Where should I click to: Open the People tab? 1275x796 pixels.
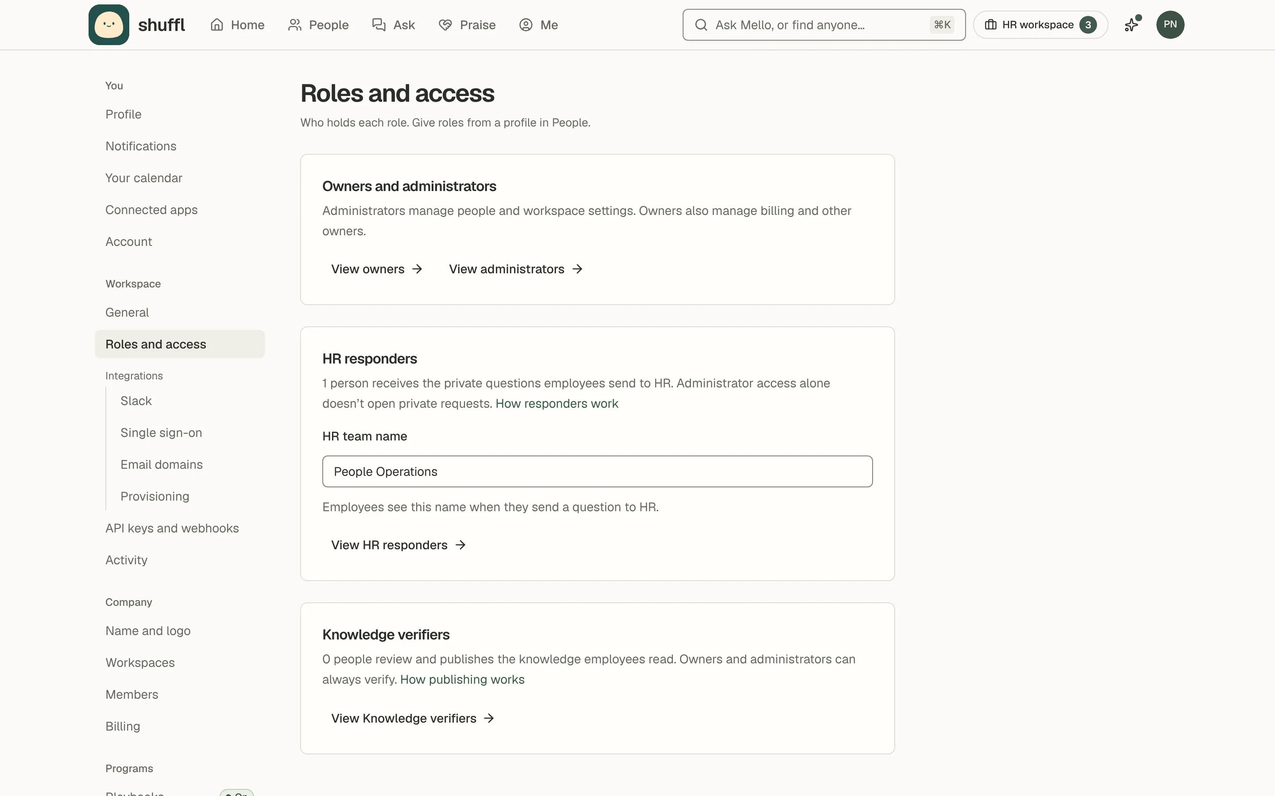318,25
